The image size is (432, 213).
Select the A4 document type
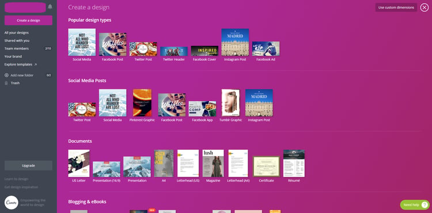coord(164,163)
